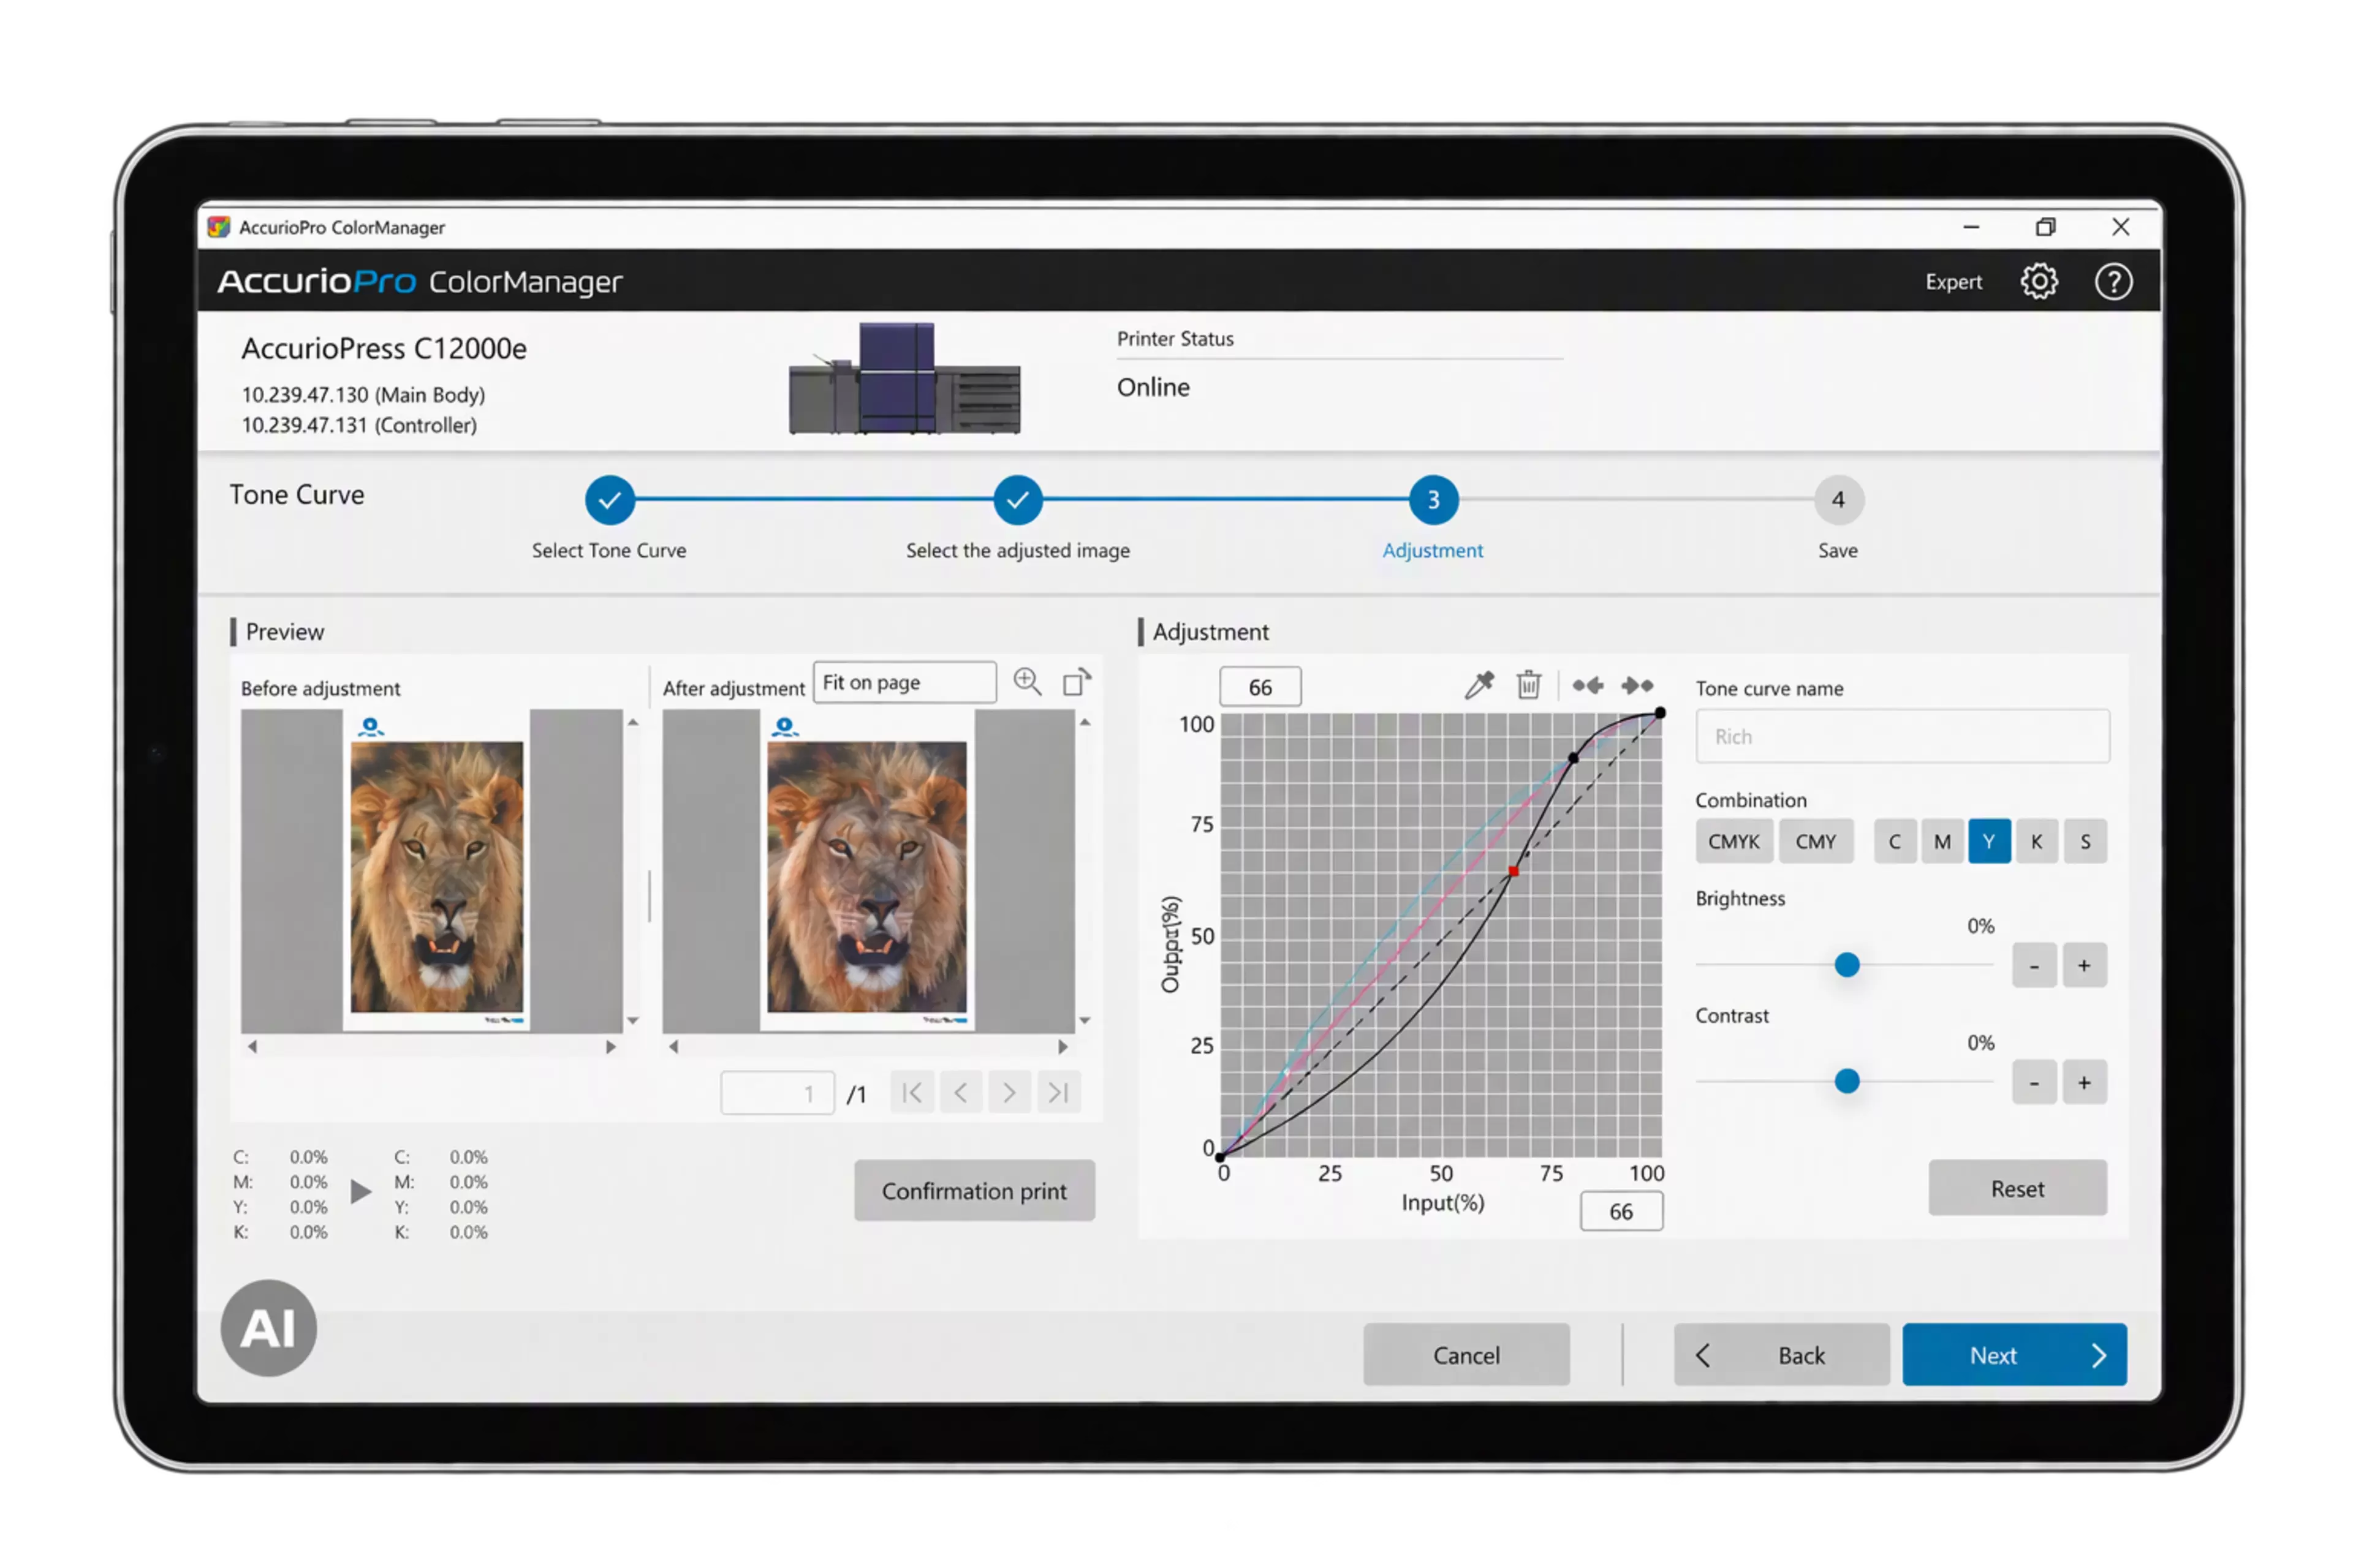The width and height of the screenshot is (2353, 1568).
Task: Click the Contrast slider handle
Action: coord(1847,1081)
